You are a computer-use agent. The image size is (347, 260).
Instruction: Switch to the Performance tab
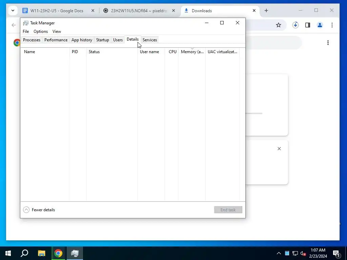pos(56,40)
